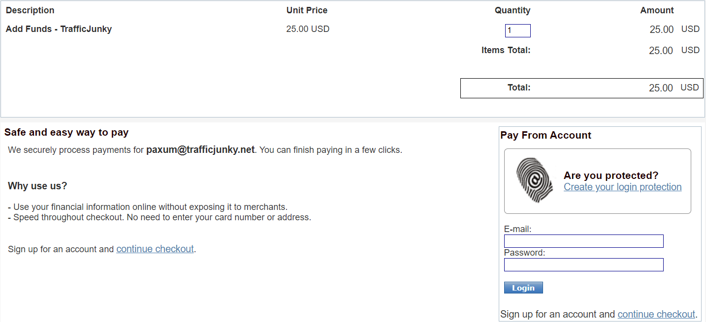Click the Amount column header
The image size is (706, 322).
point(657,10)
